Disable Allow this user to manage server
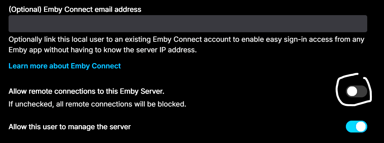The width and height of the screenshot is (384, 143). pos(356,127)
